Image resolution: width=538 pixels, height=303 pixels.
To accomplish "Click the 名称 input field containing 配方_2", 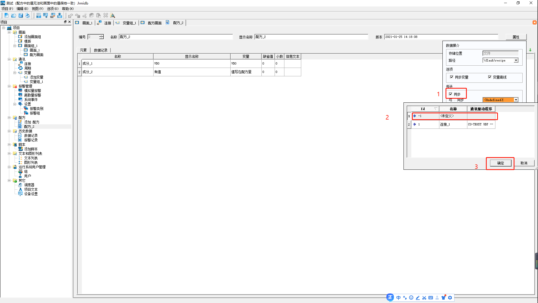I will click(x=176, y=37).
